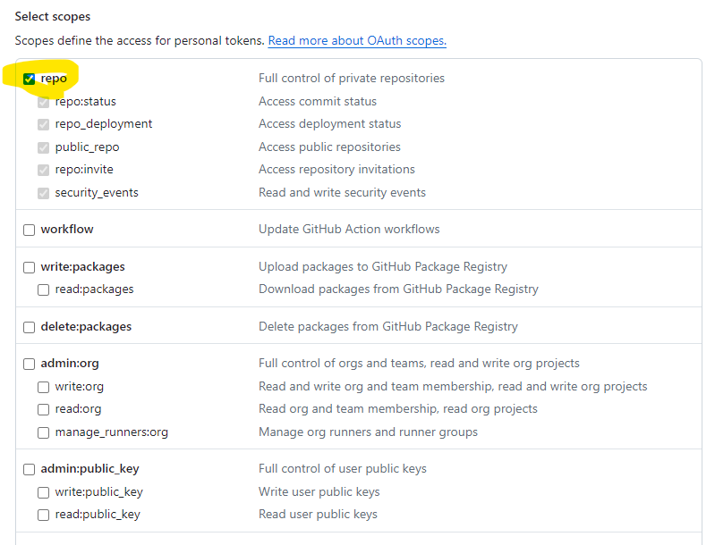This screenshot has height=545, width=715.
Task: Click the public_repo checkbox
Action: tap(44, 147)
